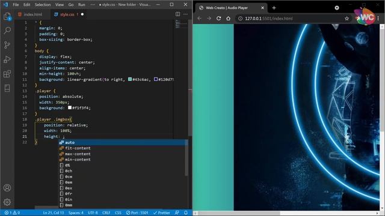Click the #120d75 color swatch in code
Screen dimensions: 385x216
[156, 79]
